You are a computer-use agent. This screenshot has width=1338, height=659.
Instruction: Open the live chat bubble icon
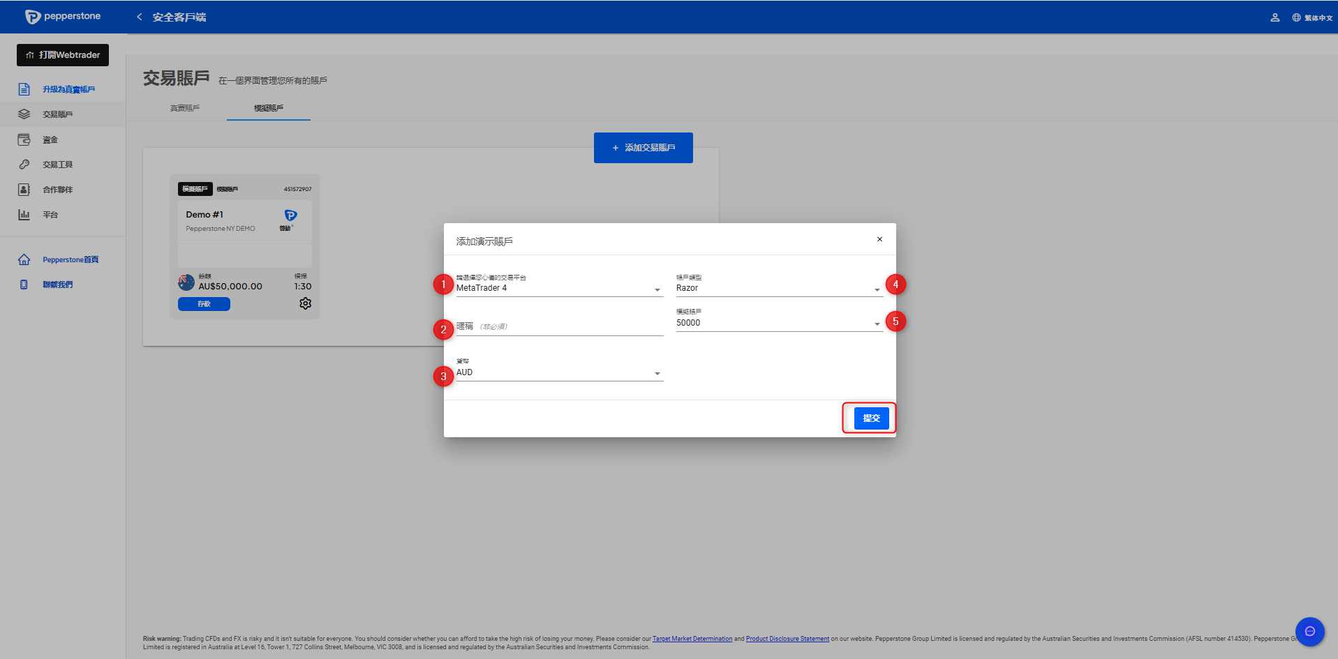[x=1309, y=632]
